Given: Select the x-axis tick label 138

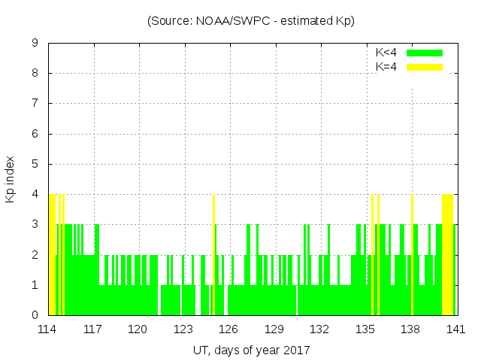Looking at the screenshot, I should point(410,329).
